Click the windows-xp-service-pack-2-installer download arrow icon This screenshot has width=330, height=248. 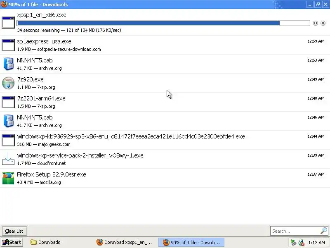8,159
